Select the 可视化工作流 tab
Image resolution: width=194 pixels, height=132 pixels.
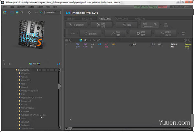click(105, 18)
